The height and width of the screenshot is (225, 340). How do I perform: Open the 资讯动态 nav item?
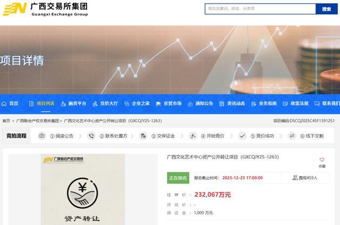click(236, 103)
